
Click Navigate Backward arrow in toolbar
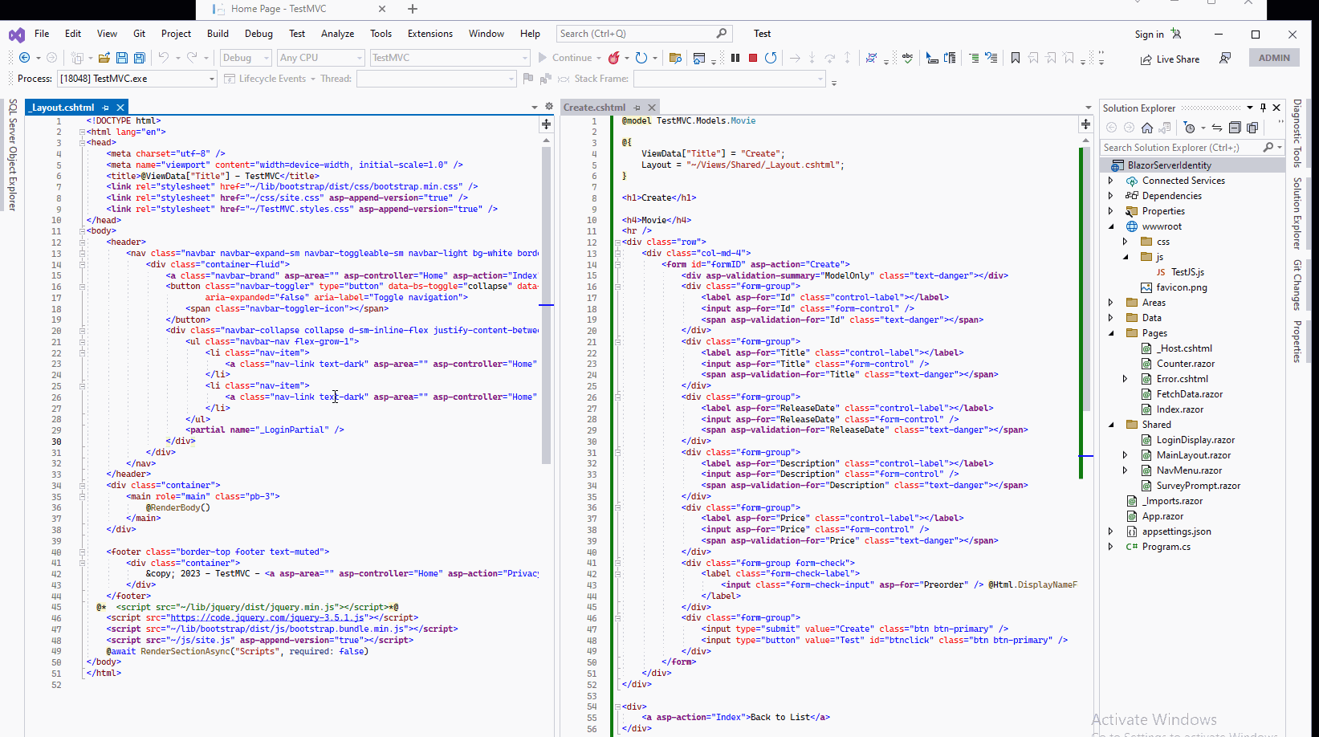click(24, 58)
